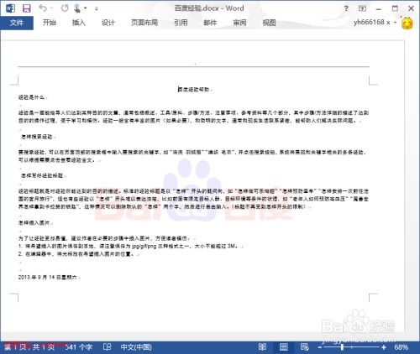Zoom in with the plus button
Viewport: 420px width, 354px height.
[x=384, y=347]
